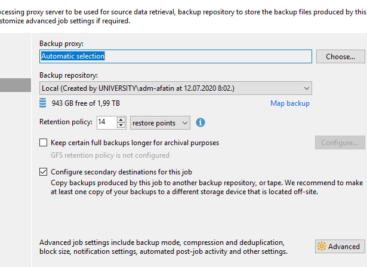This screenshot has width=367, height=267.
Task: Click the gear icon on the Advanced button
Action: [322, 246]
